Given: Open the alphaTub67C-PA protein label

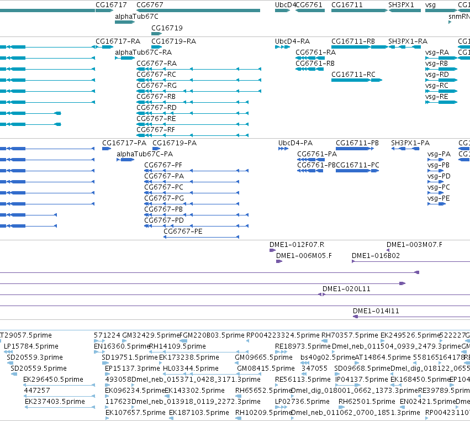Looking at the screenshot, I should (x=145, y=154).
